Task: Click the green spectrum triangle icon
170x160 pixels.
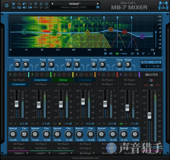Action: pos(117,54)
